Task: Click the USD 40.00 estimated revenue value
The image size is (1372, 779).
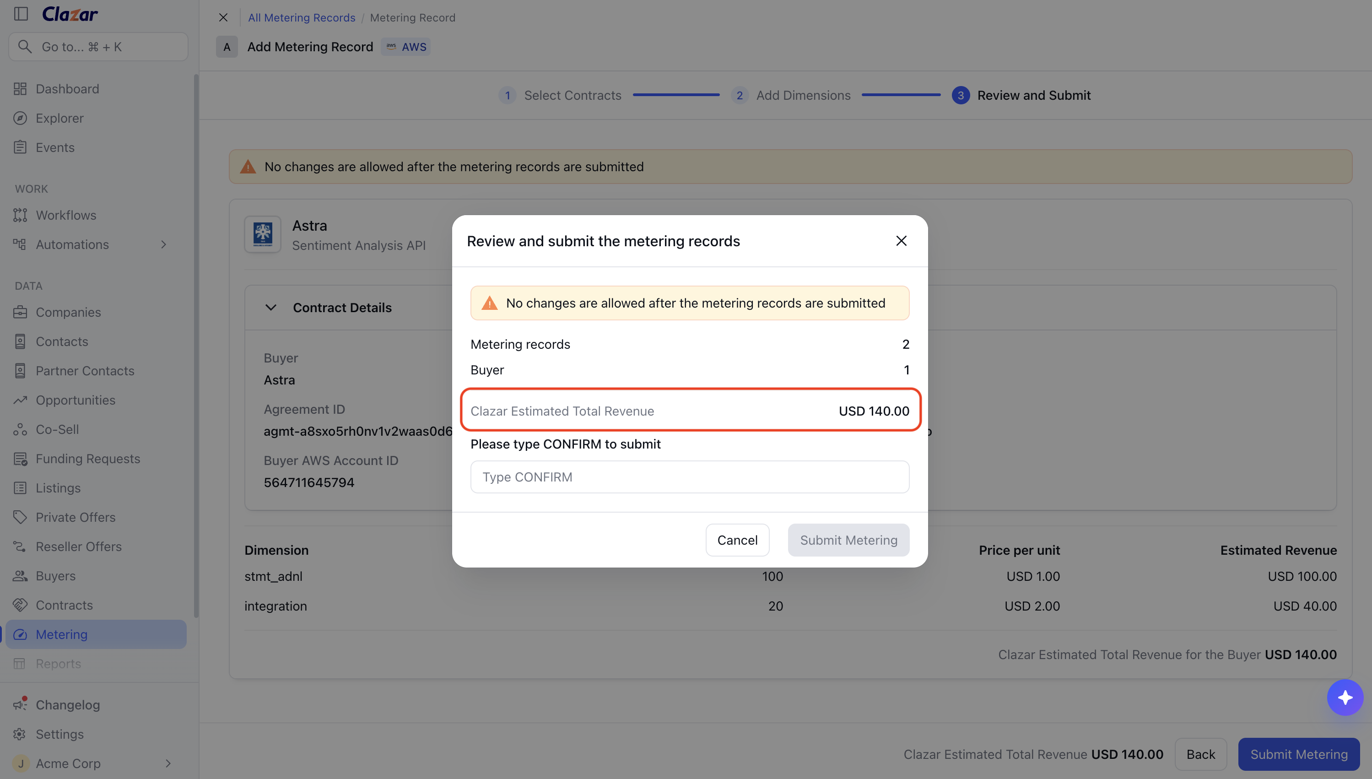Action: [x=1305, y=606]
